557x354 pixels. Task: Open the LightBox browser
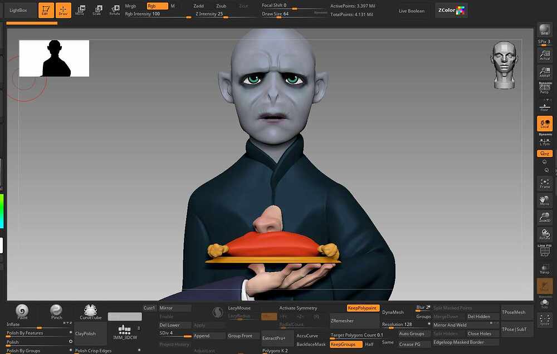tap(18, 10)
